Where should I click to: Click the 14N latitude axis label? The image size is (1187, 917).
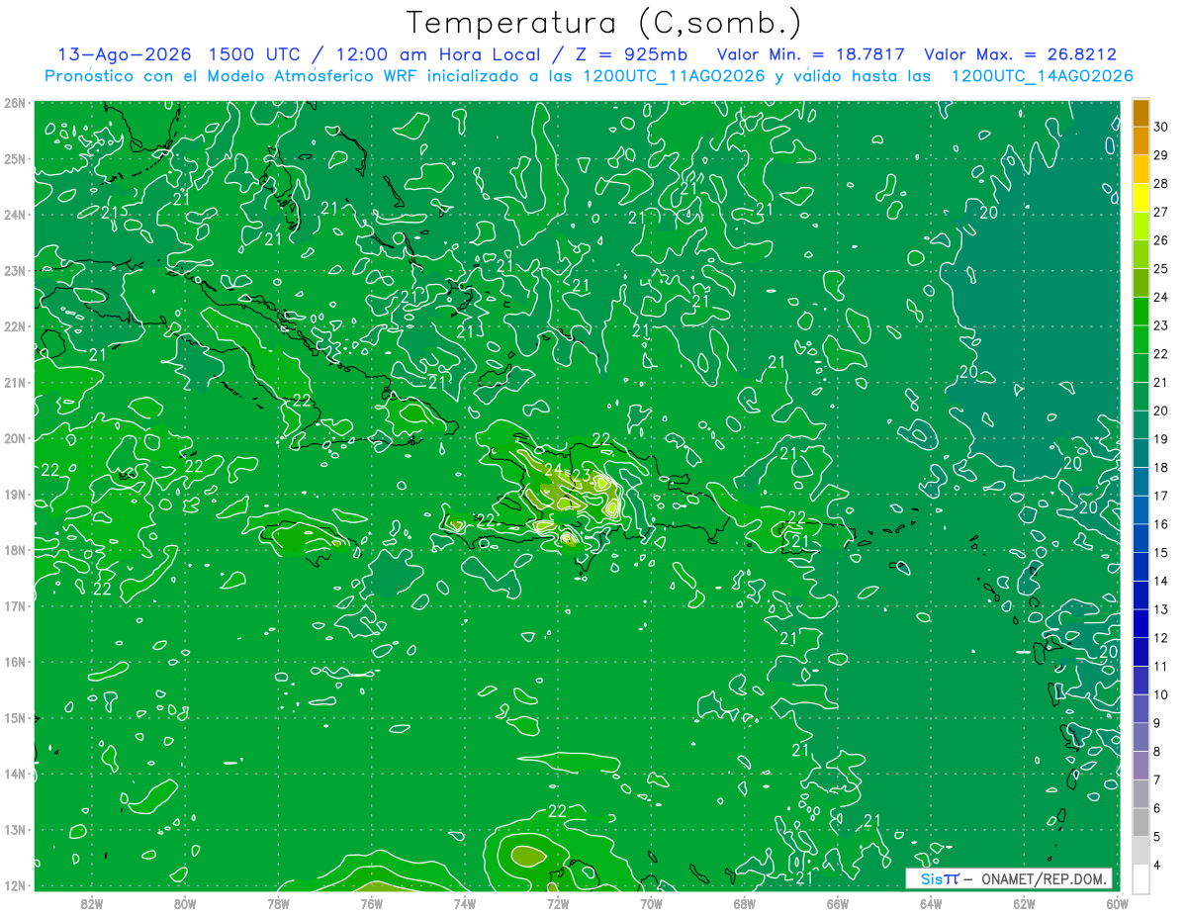point(15,774)
